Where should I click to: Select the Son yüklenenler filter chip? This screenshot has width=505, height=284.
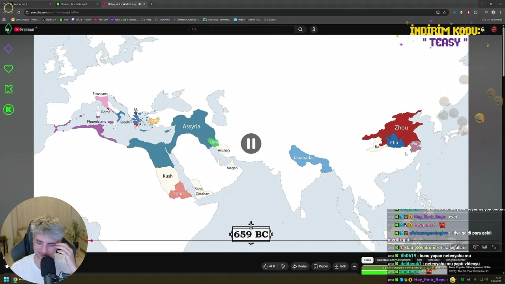point(455,260)
